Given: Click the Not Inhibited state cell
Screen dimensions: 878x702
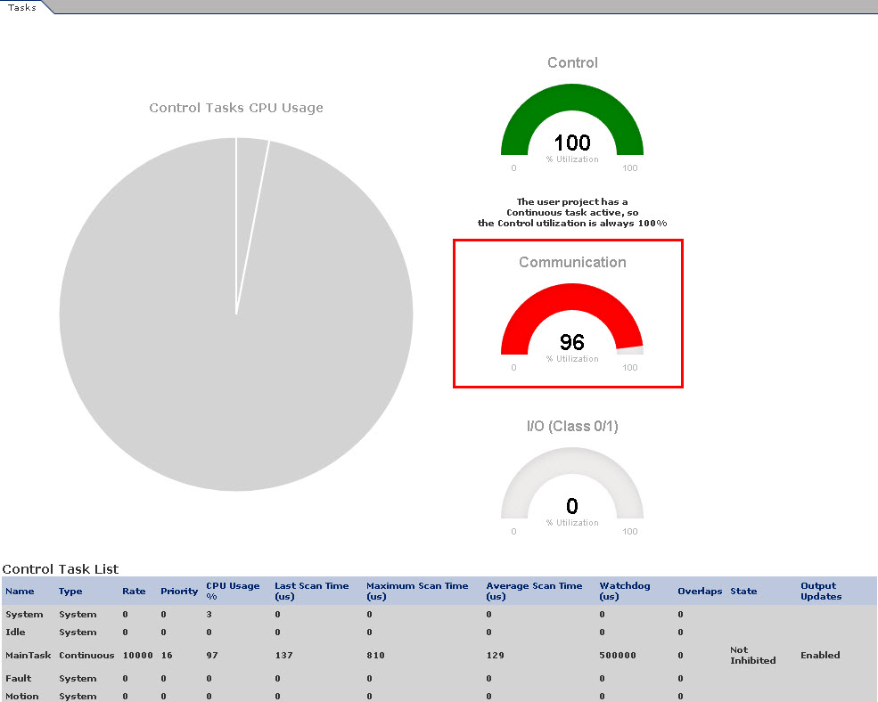Looking at the screenshot, I should pos(752,656).
